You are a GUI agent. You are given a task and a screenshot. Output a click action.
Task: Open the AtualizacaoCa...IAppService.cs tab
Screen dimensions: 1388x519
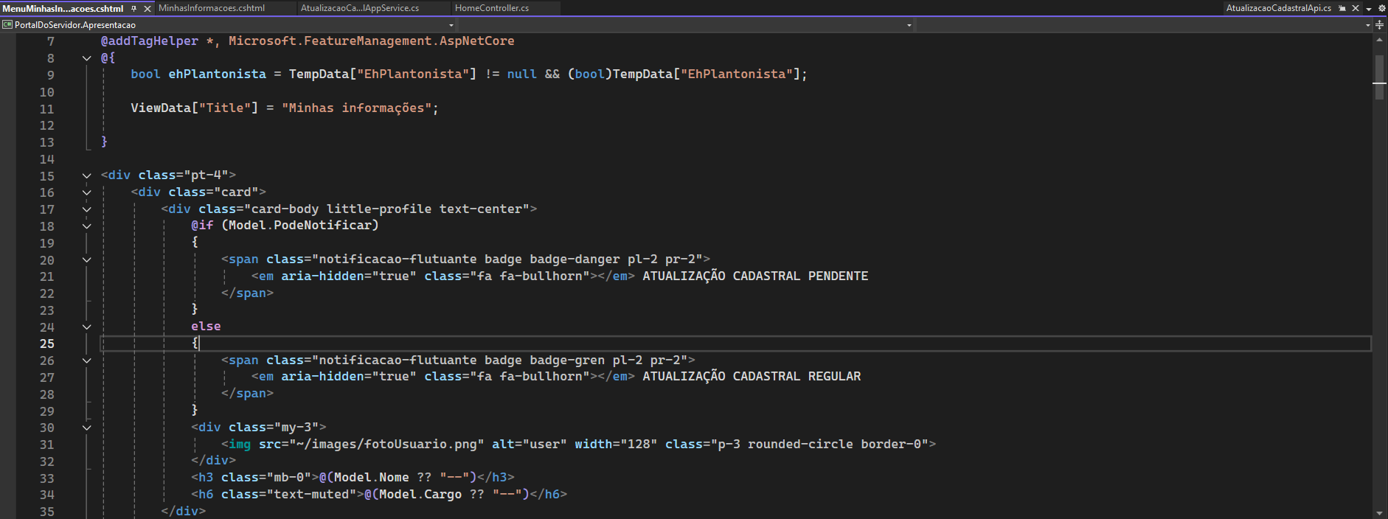(360, 8)
